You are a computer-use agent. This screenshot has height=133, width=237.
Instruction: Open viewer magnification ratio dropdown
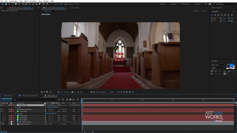(x=53, y=92)
